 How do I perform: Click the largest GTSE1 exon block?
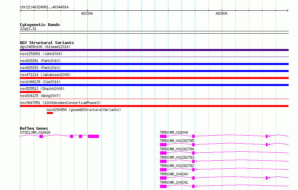93,136
